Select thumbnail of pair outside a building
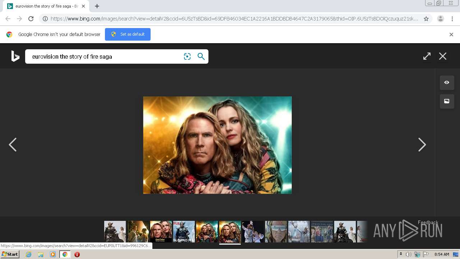 (x=322, y=232)
